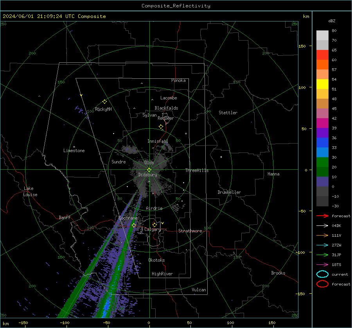Pick the green 30 dBZ legend swatch

pyautogui.click(x=322, y=162)
